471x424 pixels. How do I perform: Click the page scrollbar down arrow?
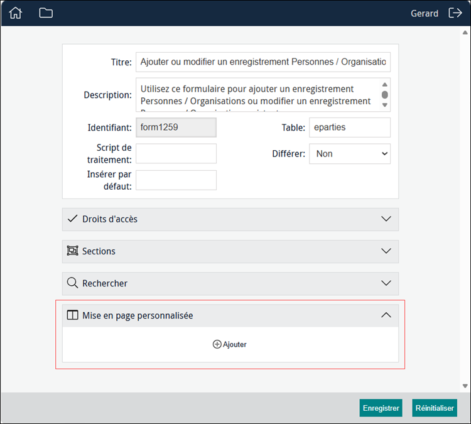(465, 386)
